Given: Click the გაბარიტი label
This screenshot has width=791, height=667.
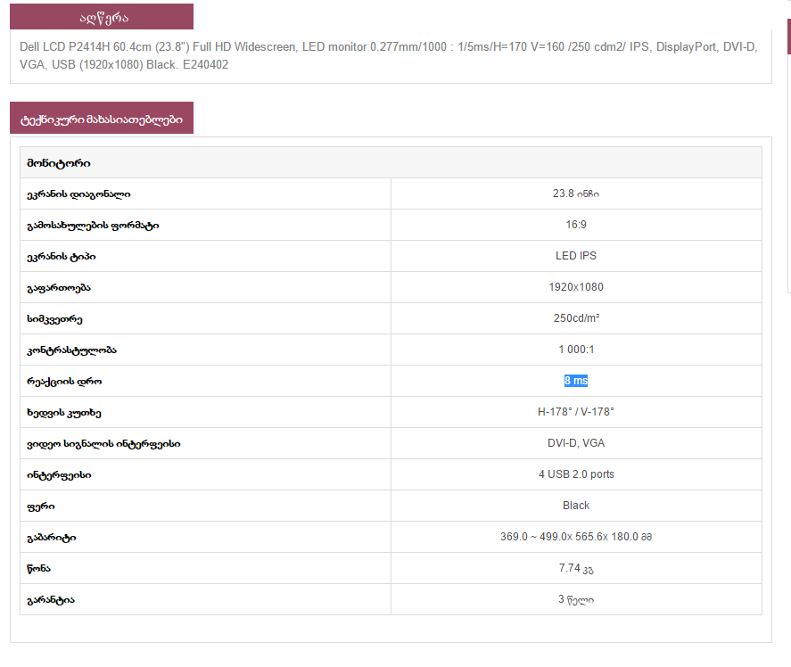Looking at the screenshot, I should tap(52, 538).
